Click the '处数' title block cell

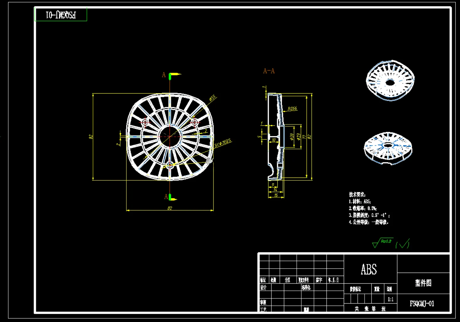pos(273,280)
